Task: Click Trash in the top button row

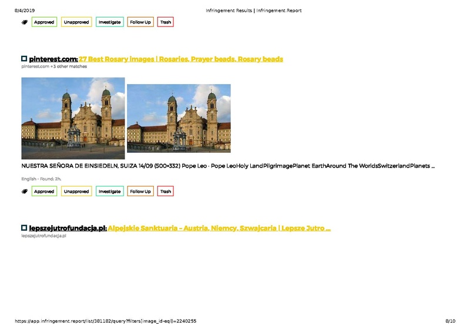Action: tap(166, 22)
